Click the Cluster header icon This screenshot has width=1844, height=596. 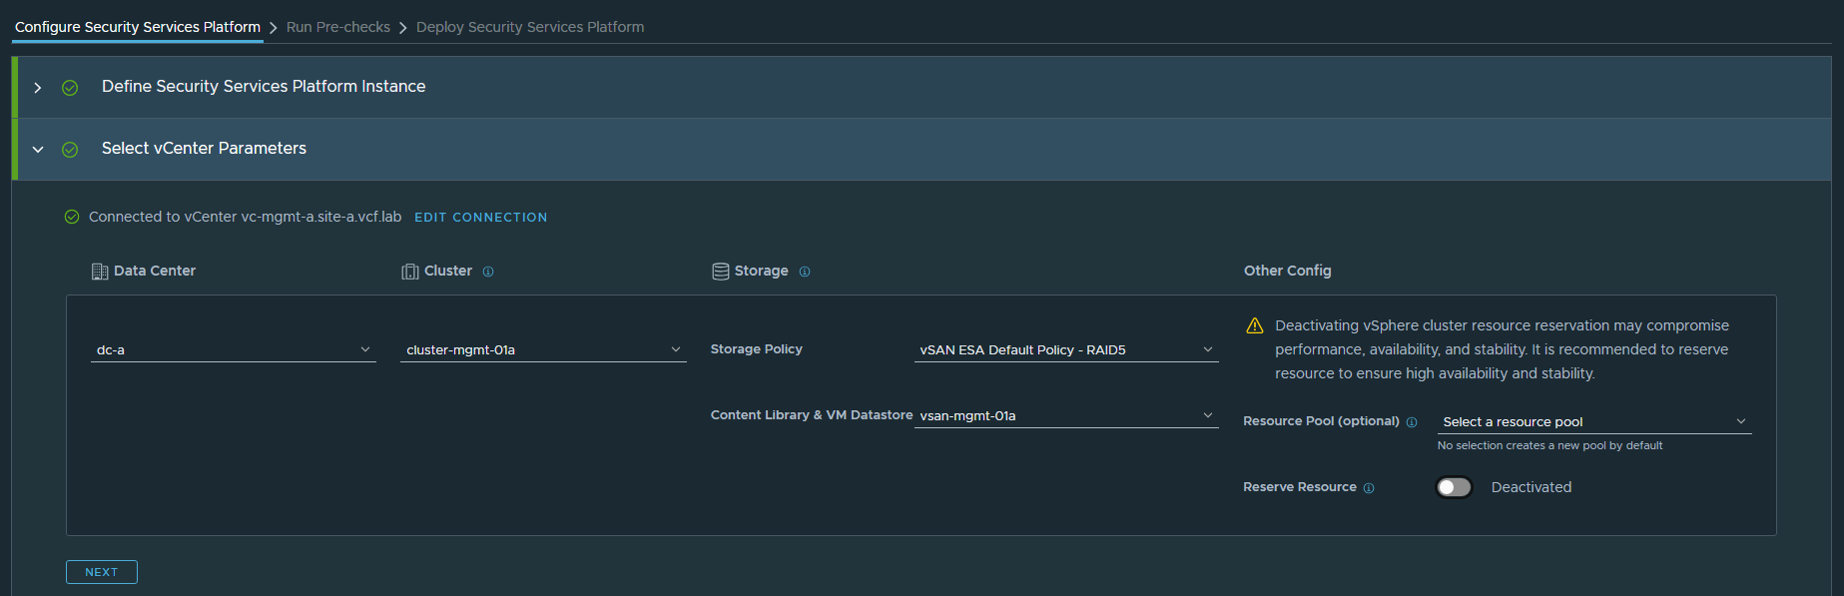click(410, 272)
